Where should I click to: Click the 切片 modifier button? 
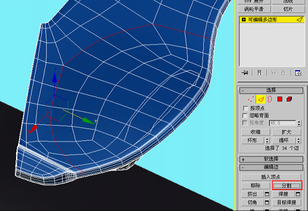click(288, 9)
